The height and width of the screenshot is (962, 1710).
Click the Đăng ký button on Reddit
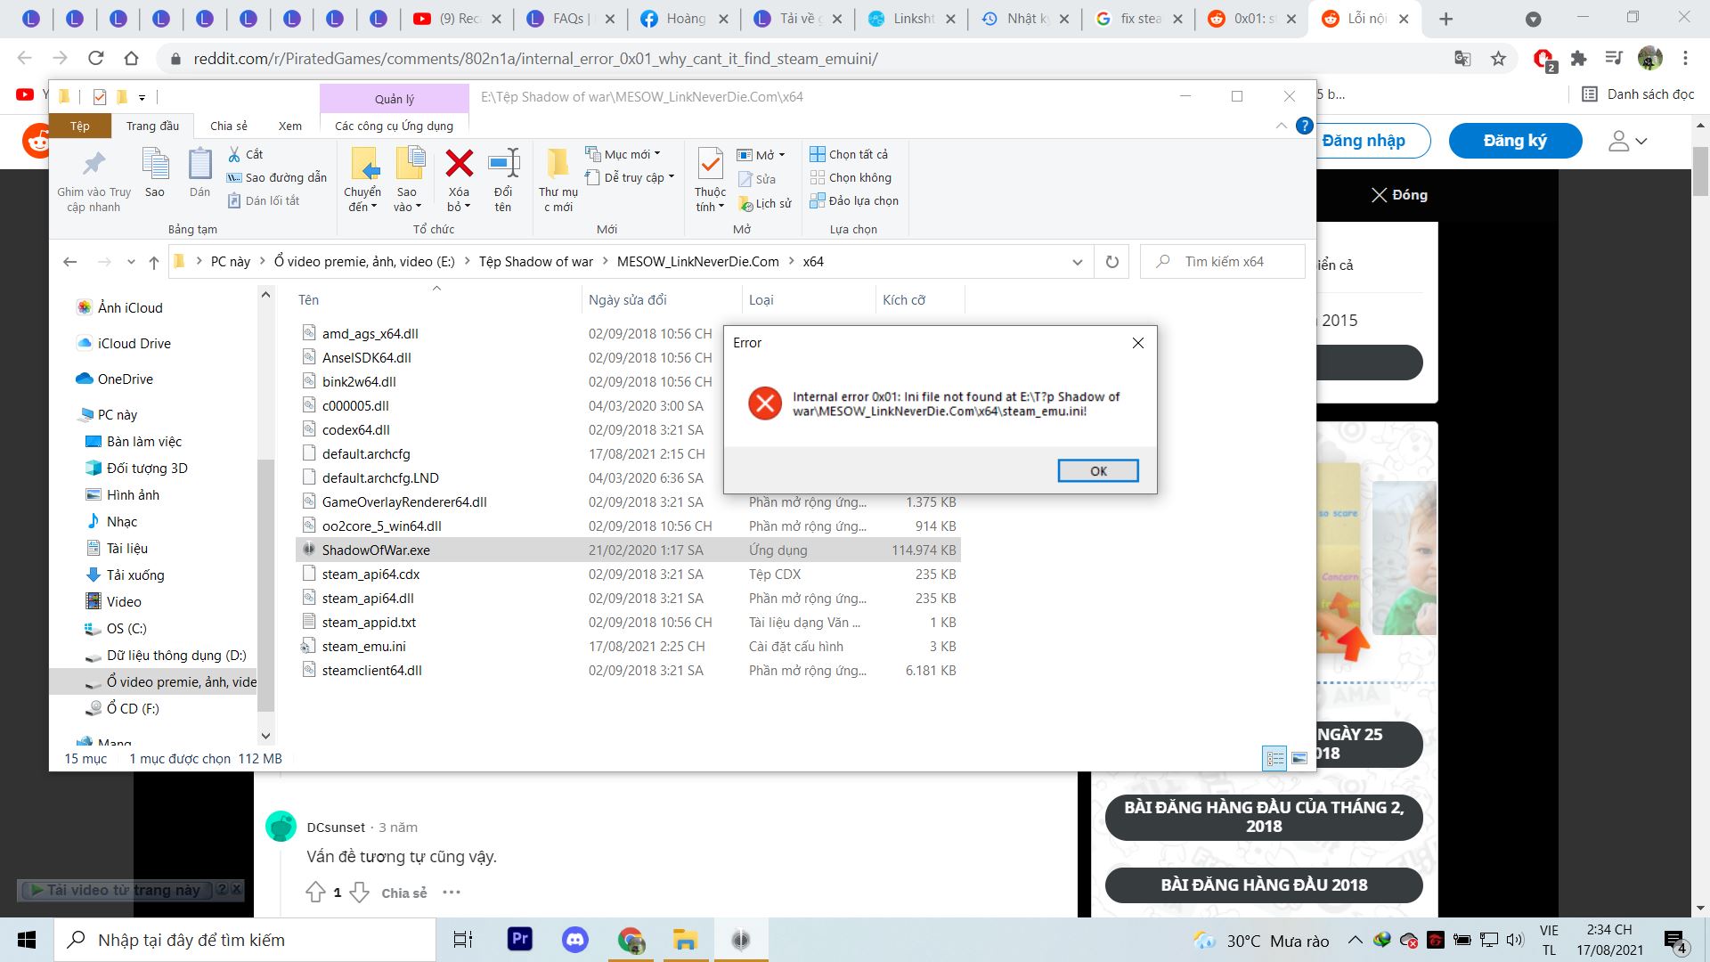coord(1515,141)
